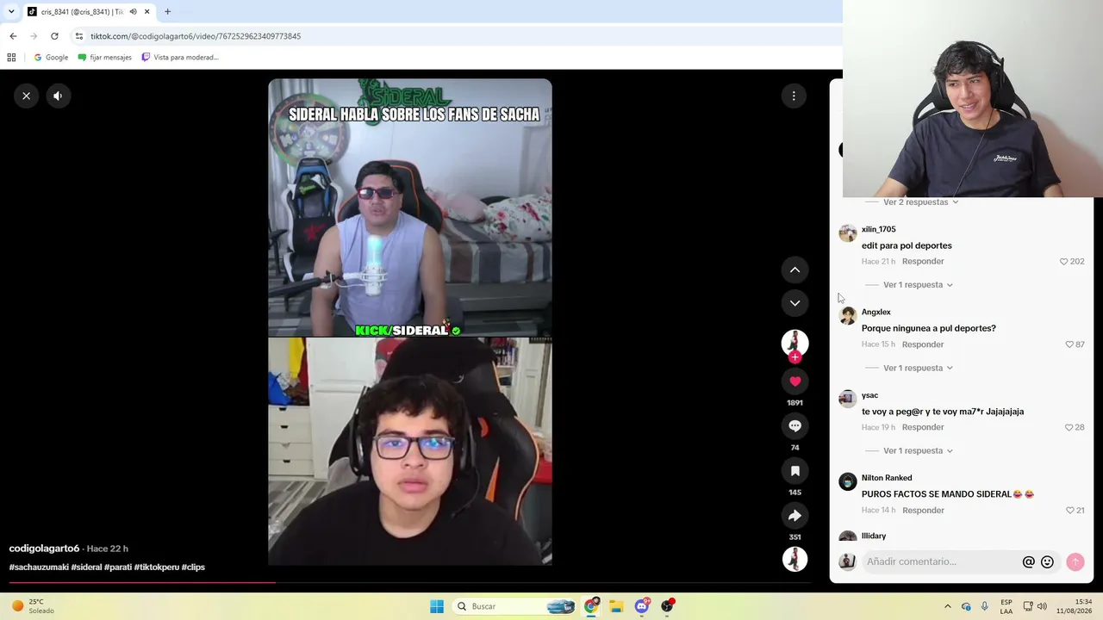Open Chrome's tab search dropdown arrow
Screen dimensions: 1103x620
coord(11,12)
